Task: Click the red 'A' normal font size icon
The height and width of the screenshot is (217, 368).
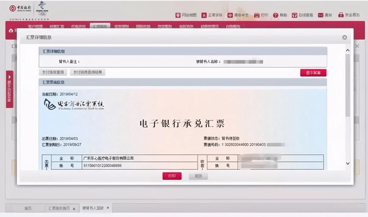Action: (x=204, y=15)
